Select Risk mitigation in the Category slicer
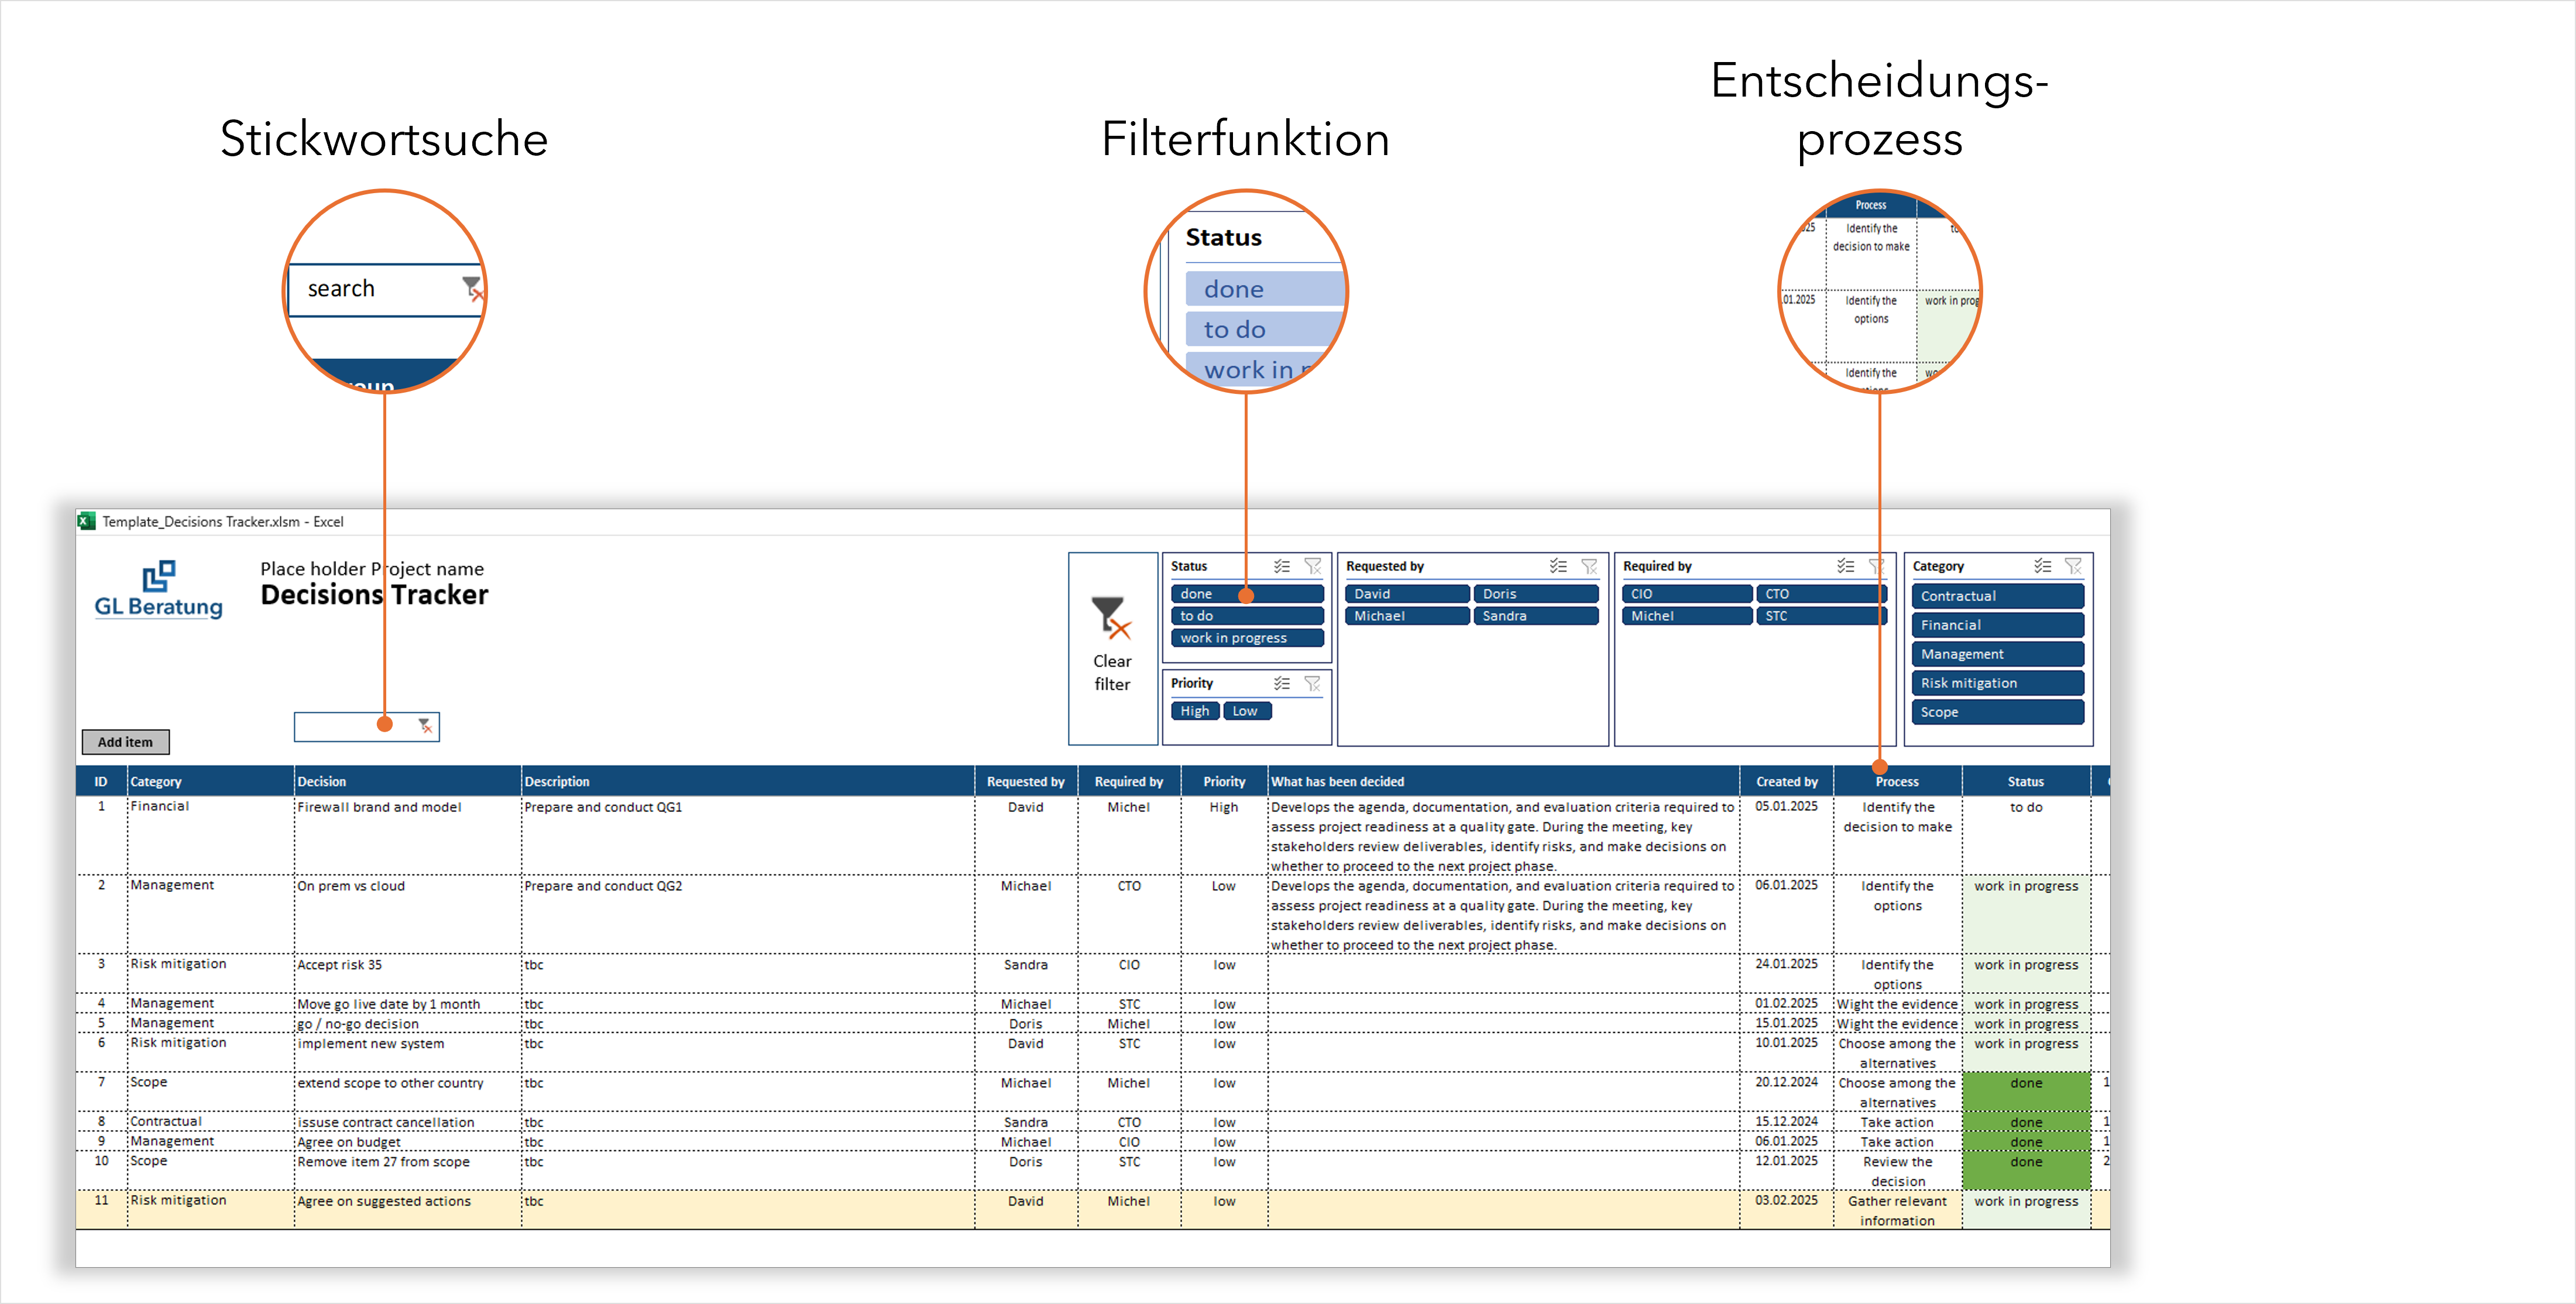Image resolution: width=2576 pixels, height=1304 pixels. point(1997,683)
